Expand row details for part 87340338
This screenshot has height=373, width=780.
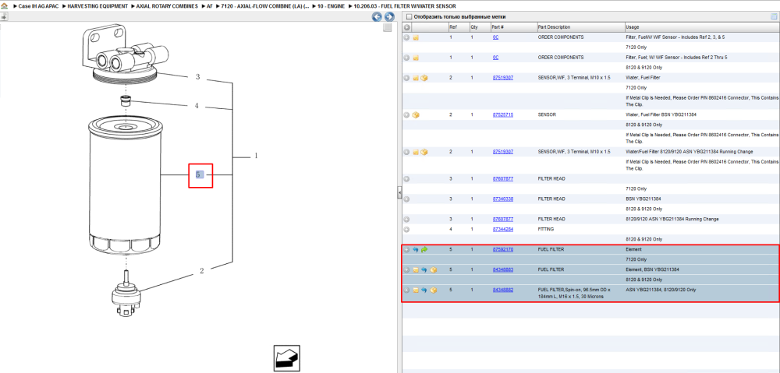click(x=406, y=199)
